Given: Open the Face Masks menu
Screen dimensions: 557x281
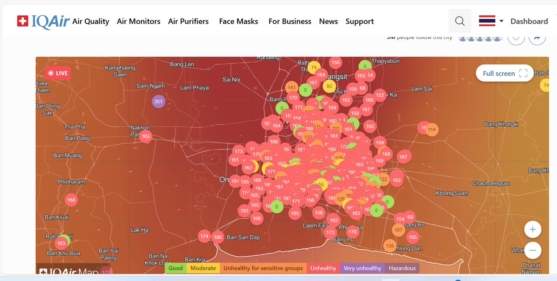Looking at the screenshot, I should pyautogui.click(x=238, y=21).
